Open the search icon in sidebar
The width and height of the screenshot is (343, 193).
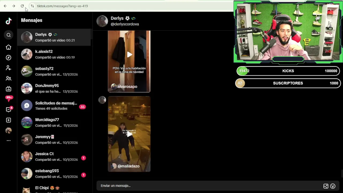coord(9,35)
